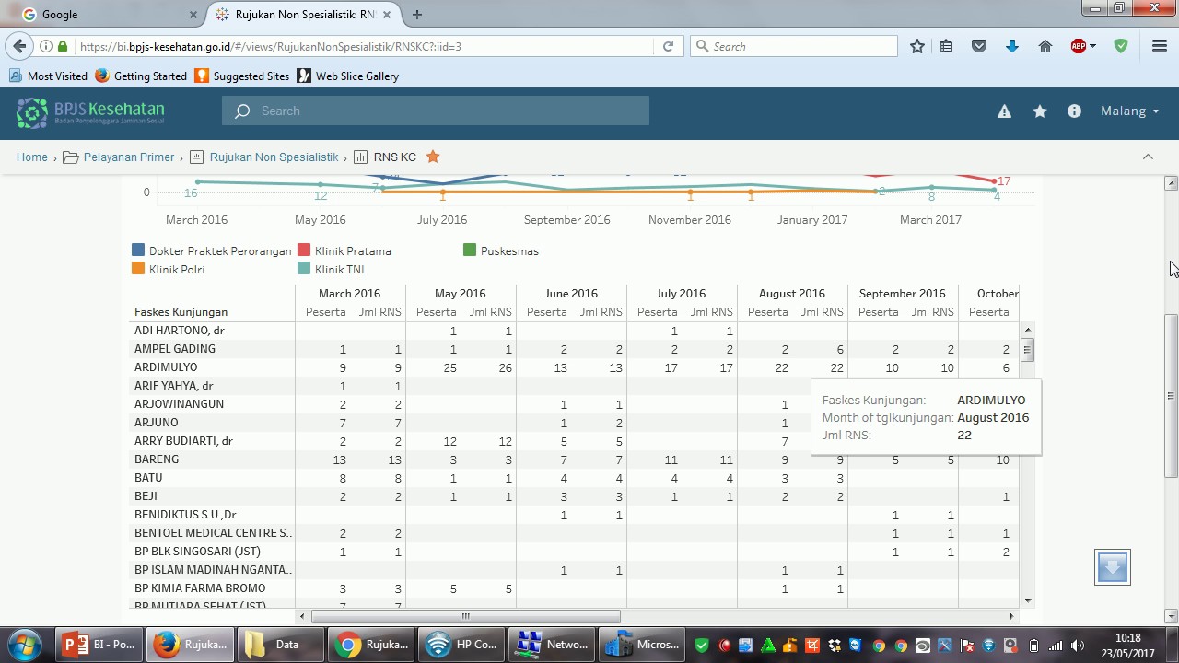Select Klinik TNI legend item
This screenshot has height=663, width=1179.
(x=332, y=270)
